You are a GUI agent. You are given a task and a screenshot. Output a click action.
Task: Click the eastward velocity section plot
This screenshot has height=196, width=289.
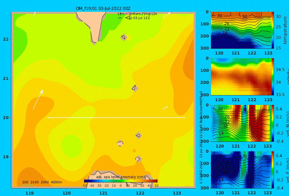point(241,170)
